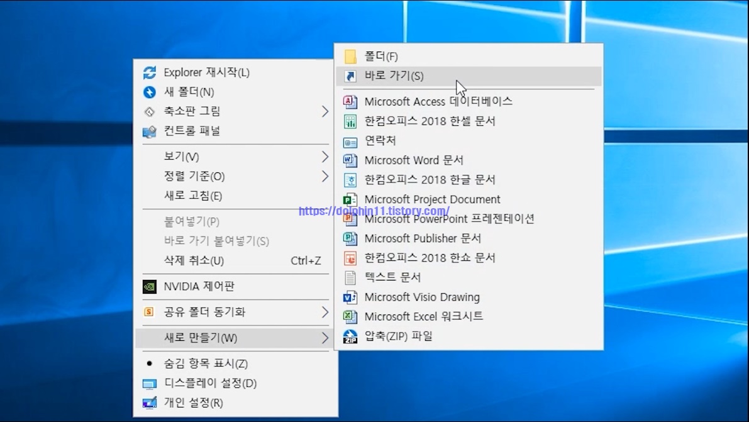Click the Microsoft Visio Drawing icon
Viewport: 749px width, 422px height.
tap(350, 297)
